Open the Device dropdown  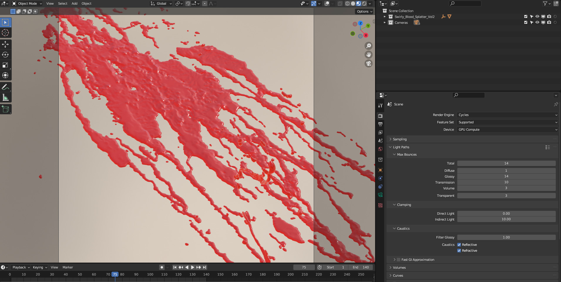tap(507, 130)
